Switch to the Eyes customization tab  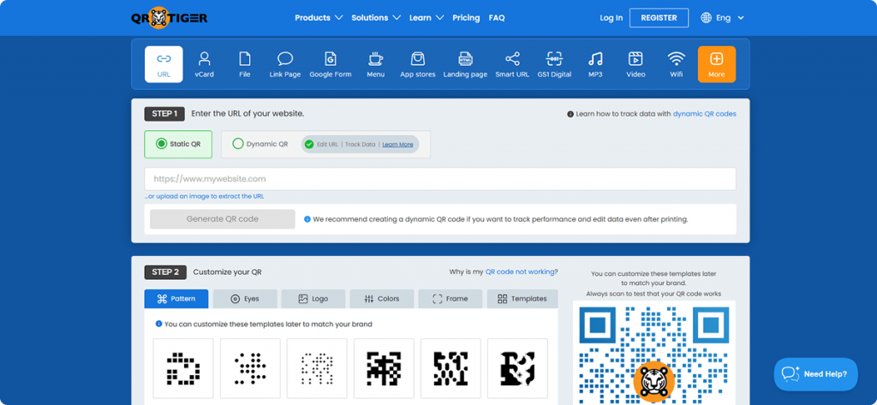[245, 299]
